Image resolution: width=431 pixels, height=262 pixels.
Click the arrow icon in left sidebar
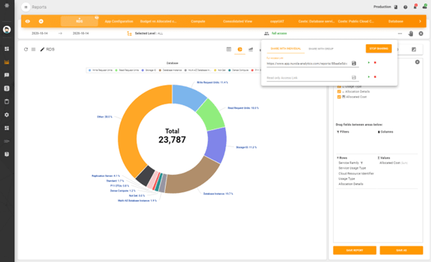pos(7,141)
